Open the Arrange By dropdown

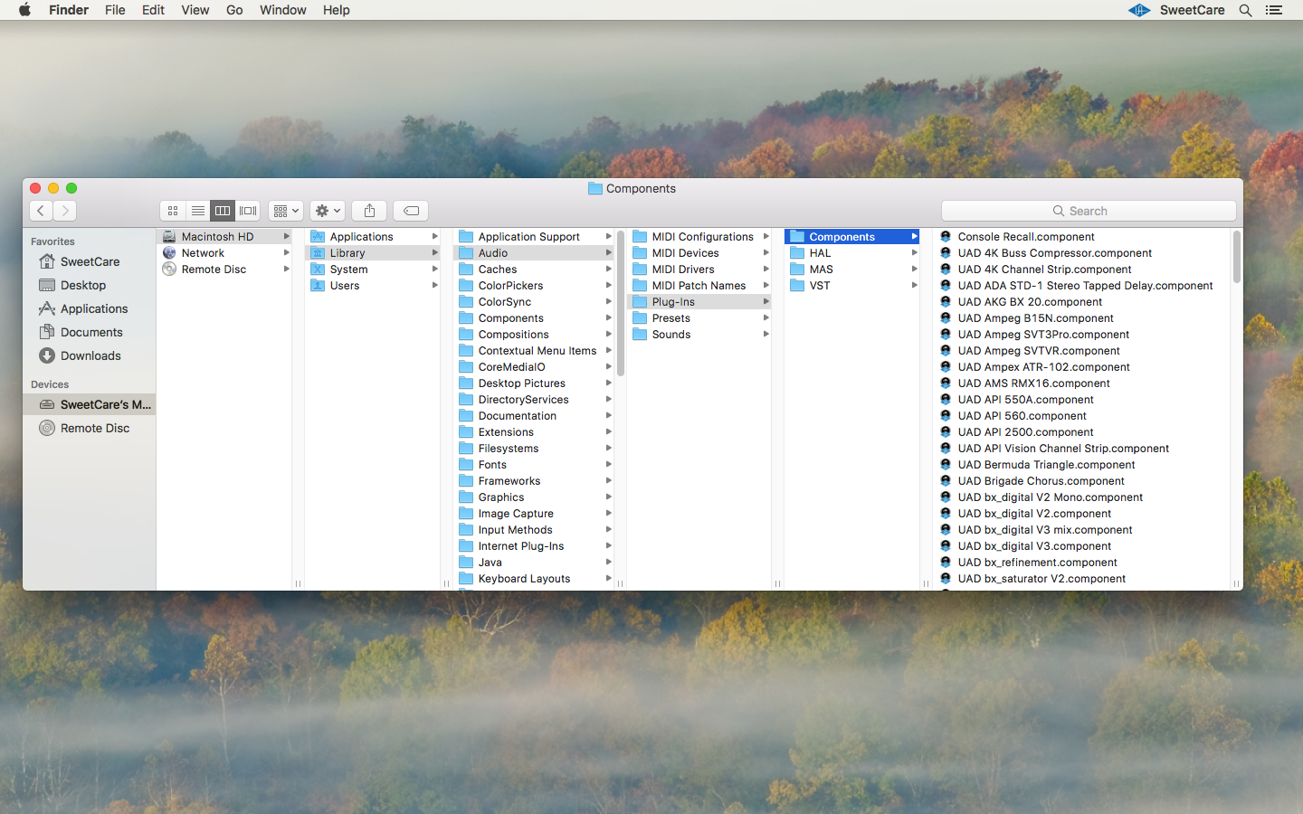[x=285, y=211]
